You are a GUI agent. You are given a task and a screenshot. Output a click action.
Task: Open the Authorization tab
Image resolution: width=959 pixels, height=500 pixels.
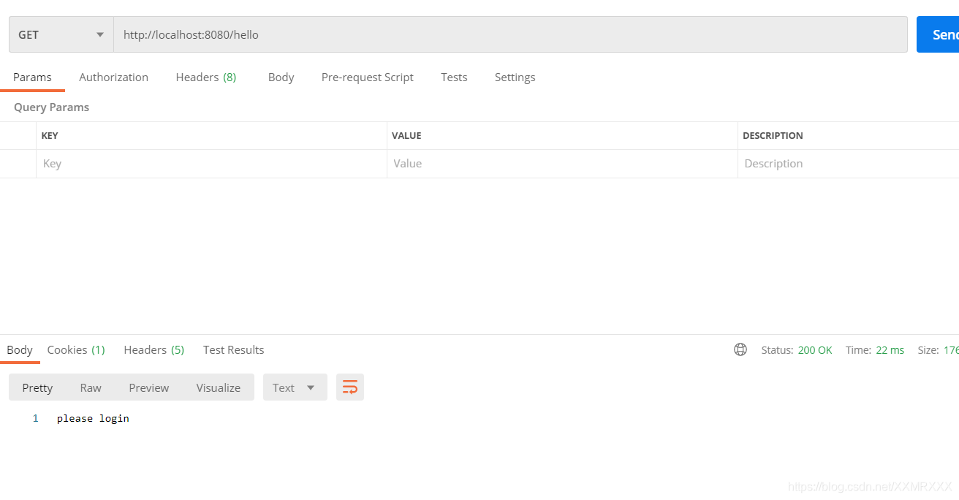tap(113, 77)
